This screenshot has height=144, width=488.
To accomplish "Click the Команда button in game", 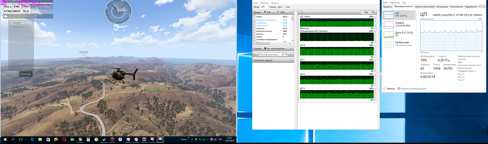I will (26, 74).
